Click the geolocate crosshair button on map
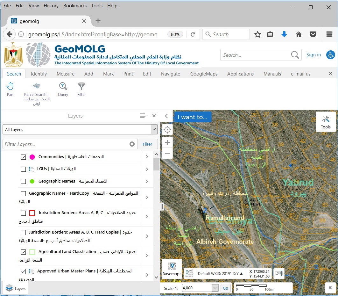This screenshot has width=338, height=296. click(x=167, y=129)
